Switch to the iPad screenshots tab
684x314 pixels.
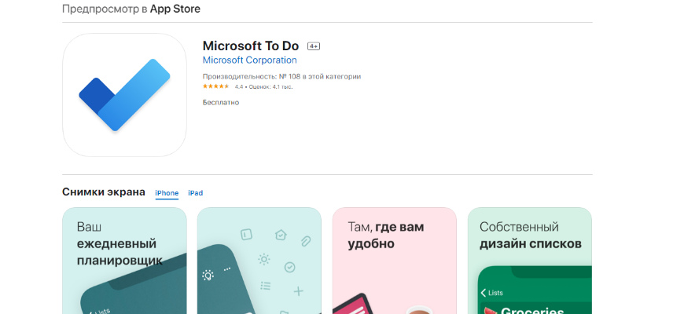[x=195, y=193]
